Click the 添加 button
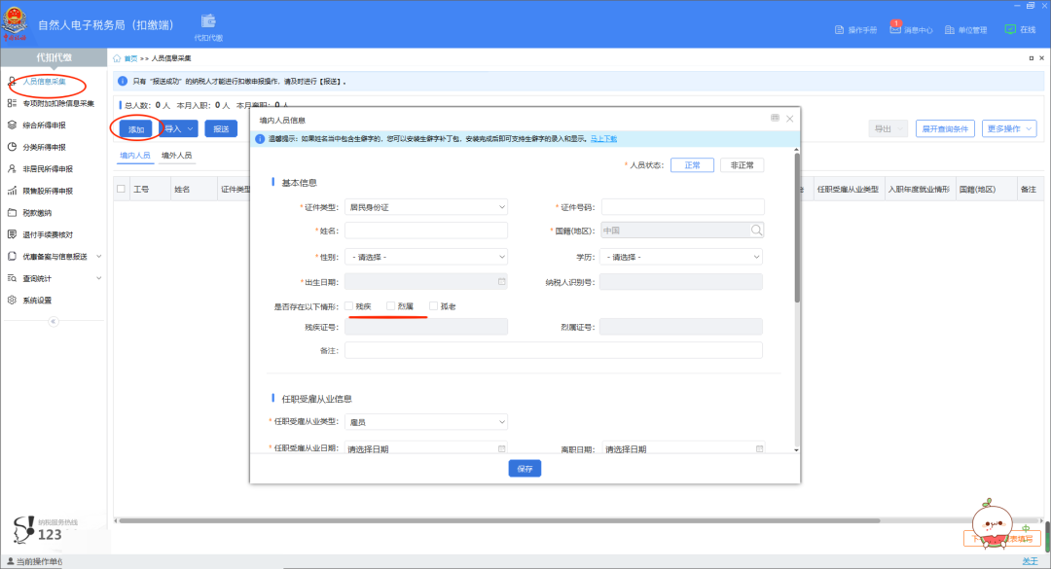 click(136, 128)
